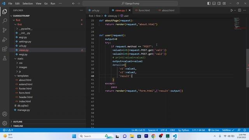This screenshot has height=140, width=249.
Task: Open the Accounts menu icon
Action: [5, 114]
